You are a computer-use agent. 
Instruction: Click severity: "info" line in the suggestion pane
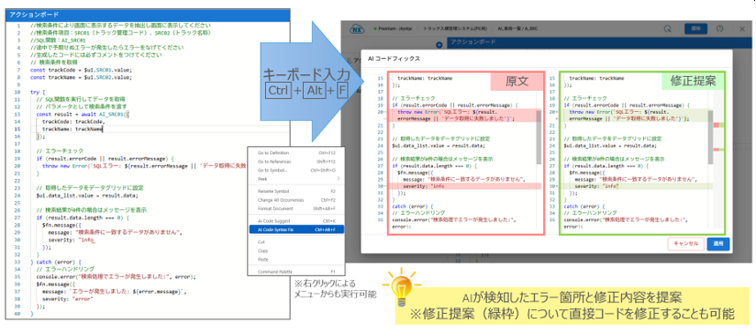tap(637, 185)
